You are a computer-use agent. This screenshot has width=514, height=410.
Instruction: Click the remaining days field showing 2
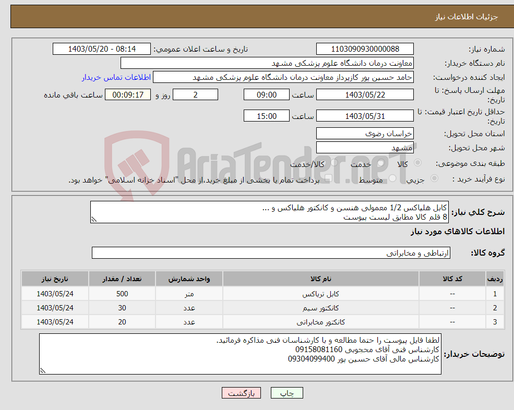pyautogui.click(x=195, y=95)
